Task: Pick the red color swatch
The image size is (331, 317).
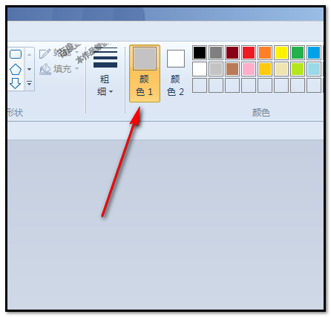Action: 249,53
